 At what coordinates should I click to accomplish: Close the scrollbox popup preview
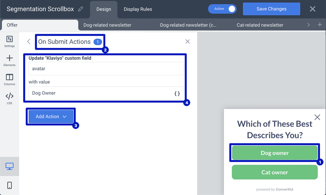(x=317, y=117)
